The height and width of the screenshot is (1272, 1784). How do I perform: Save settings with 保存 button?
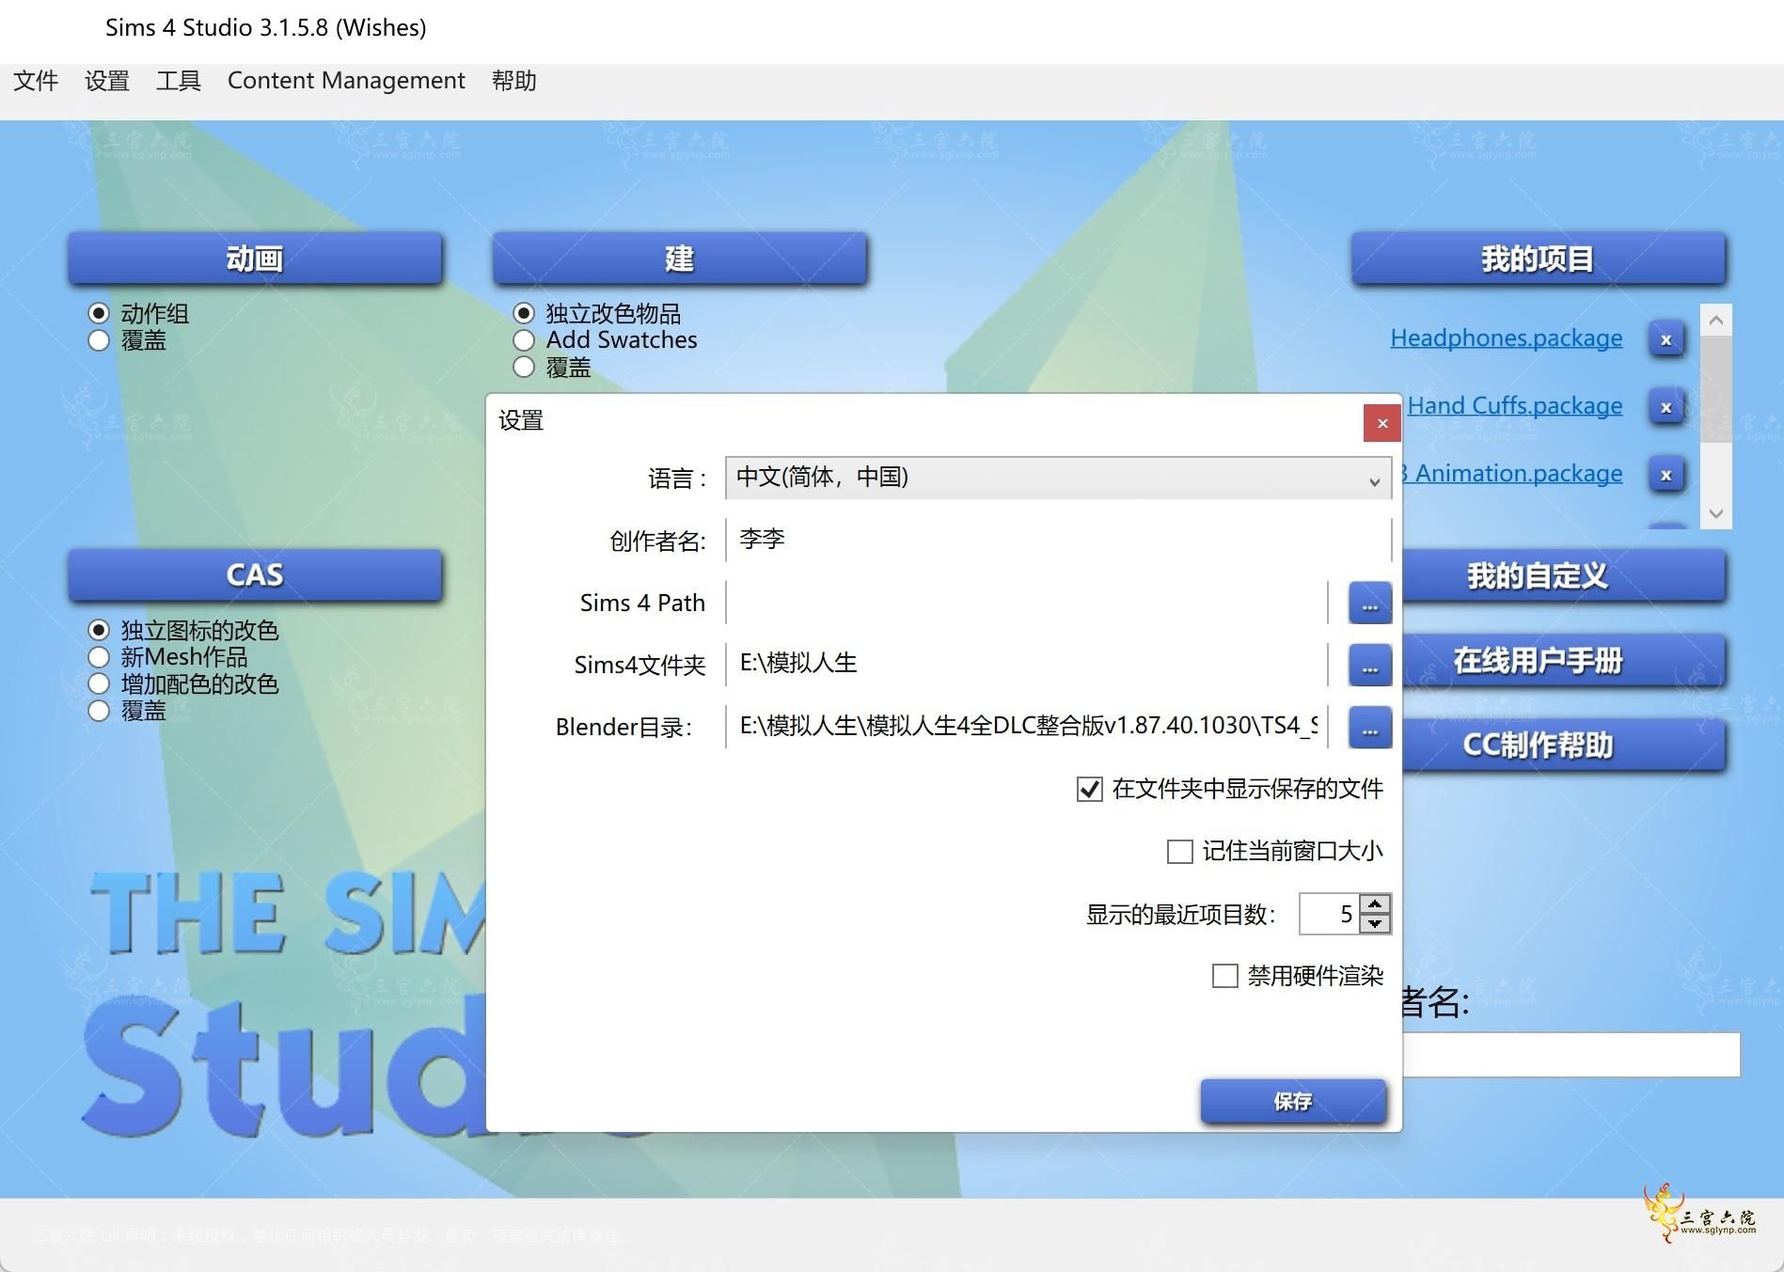[x=1293, y=1102]
